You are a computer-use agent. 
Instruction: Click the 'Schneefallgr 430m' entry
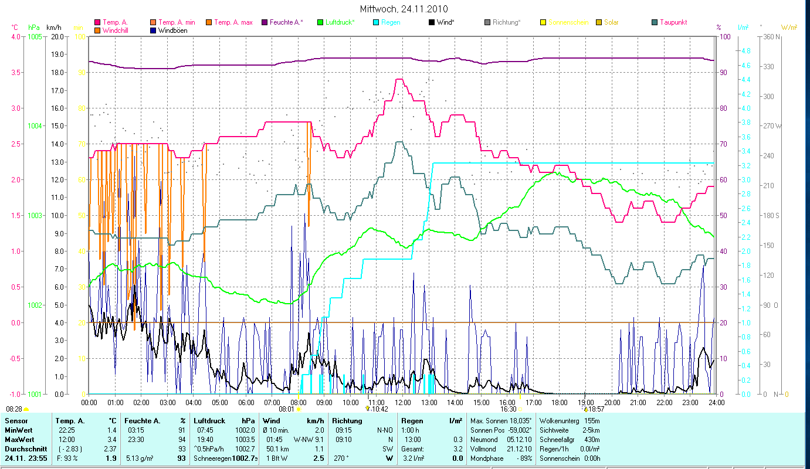click(x=569, y=439)
